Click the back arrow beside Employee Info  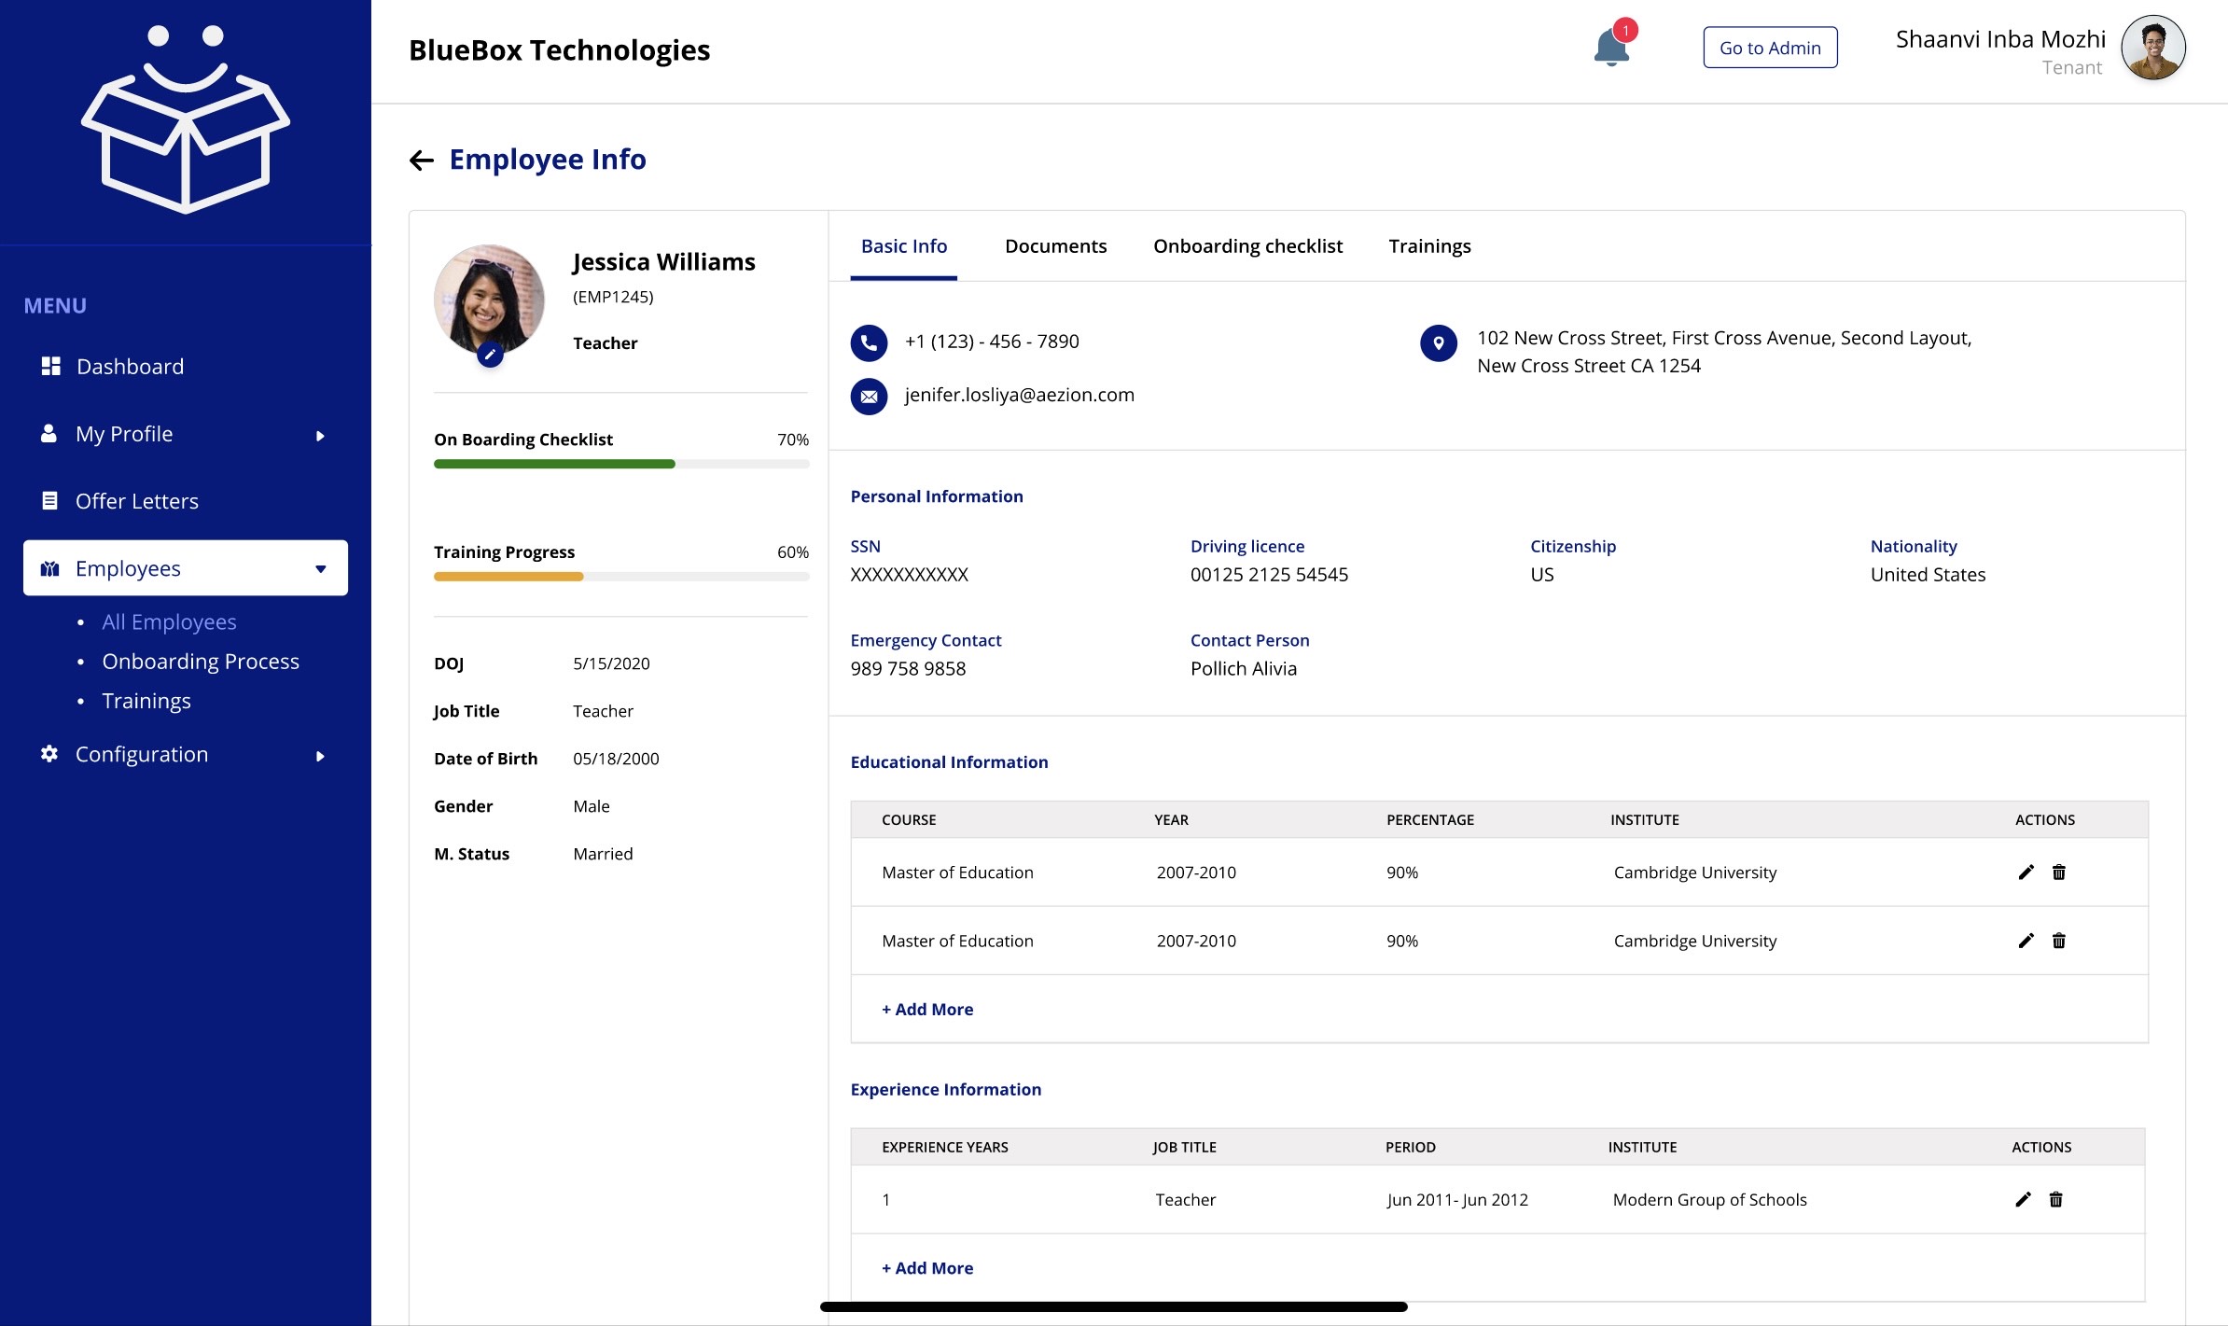tap(422, 161)
